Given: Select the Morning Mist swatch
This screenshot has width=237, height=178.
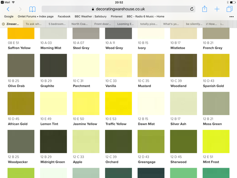Looking at the screenshot, I should [x=53, y=33].
